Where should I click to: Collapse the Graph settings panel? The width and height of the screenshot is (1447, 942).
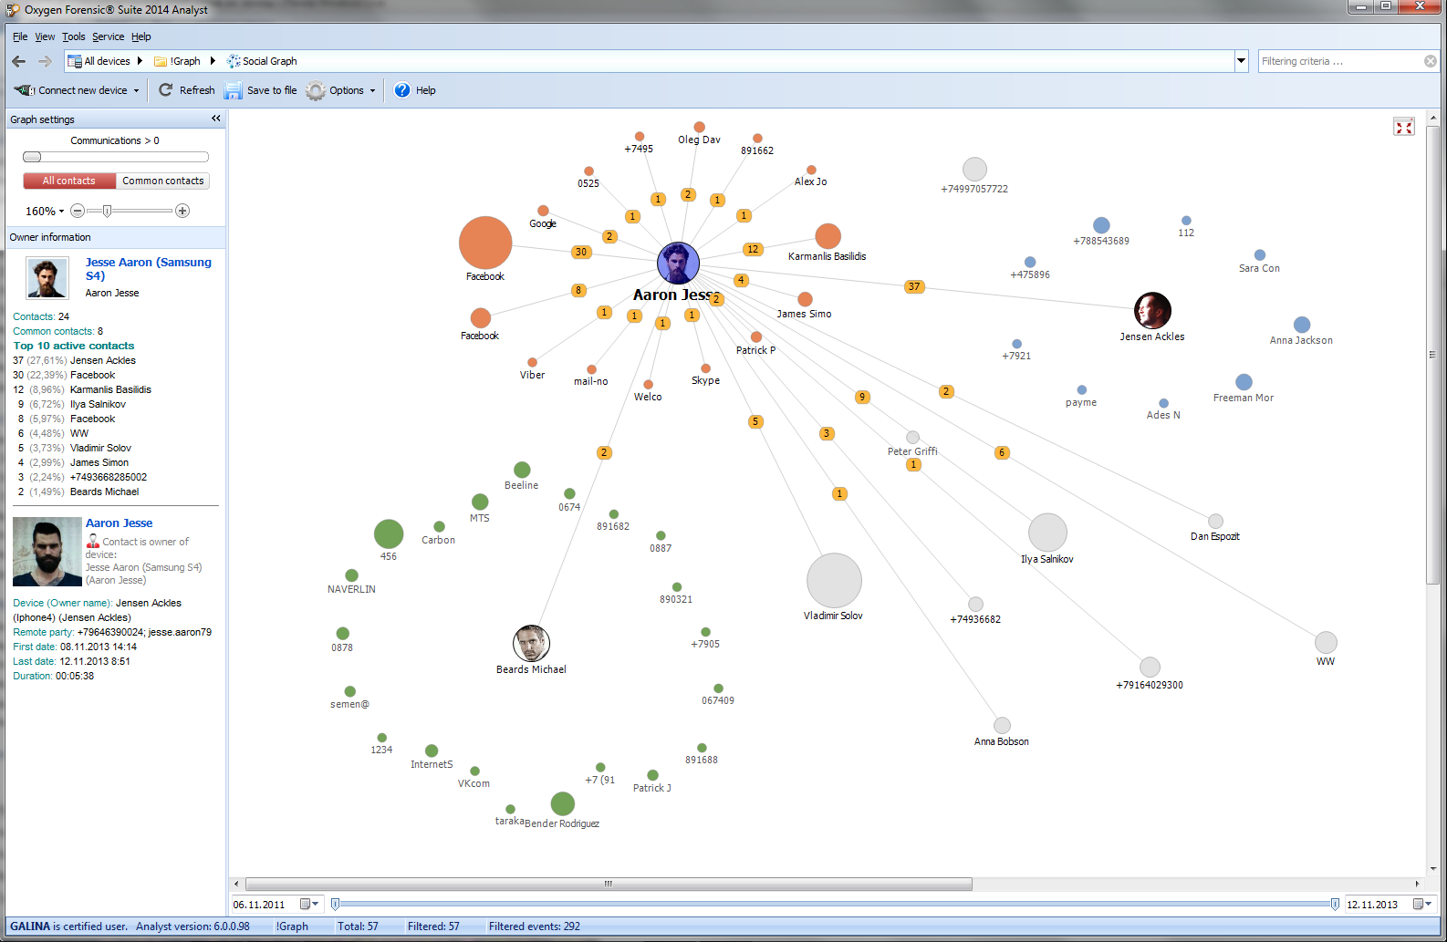point(216,119)
